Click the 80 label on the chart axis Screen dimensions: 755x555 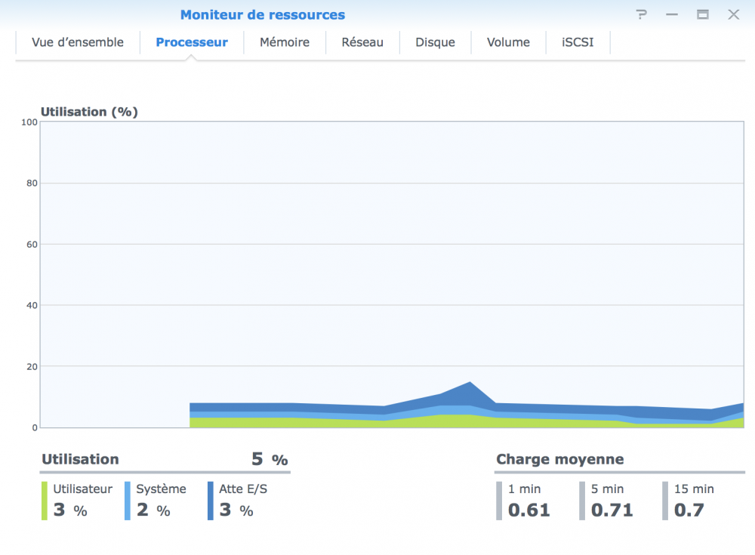point(32,183)
